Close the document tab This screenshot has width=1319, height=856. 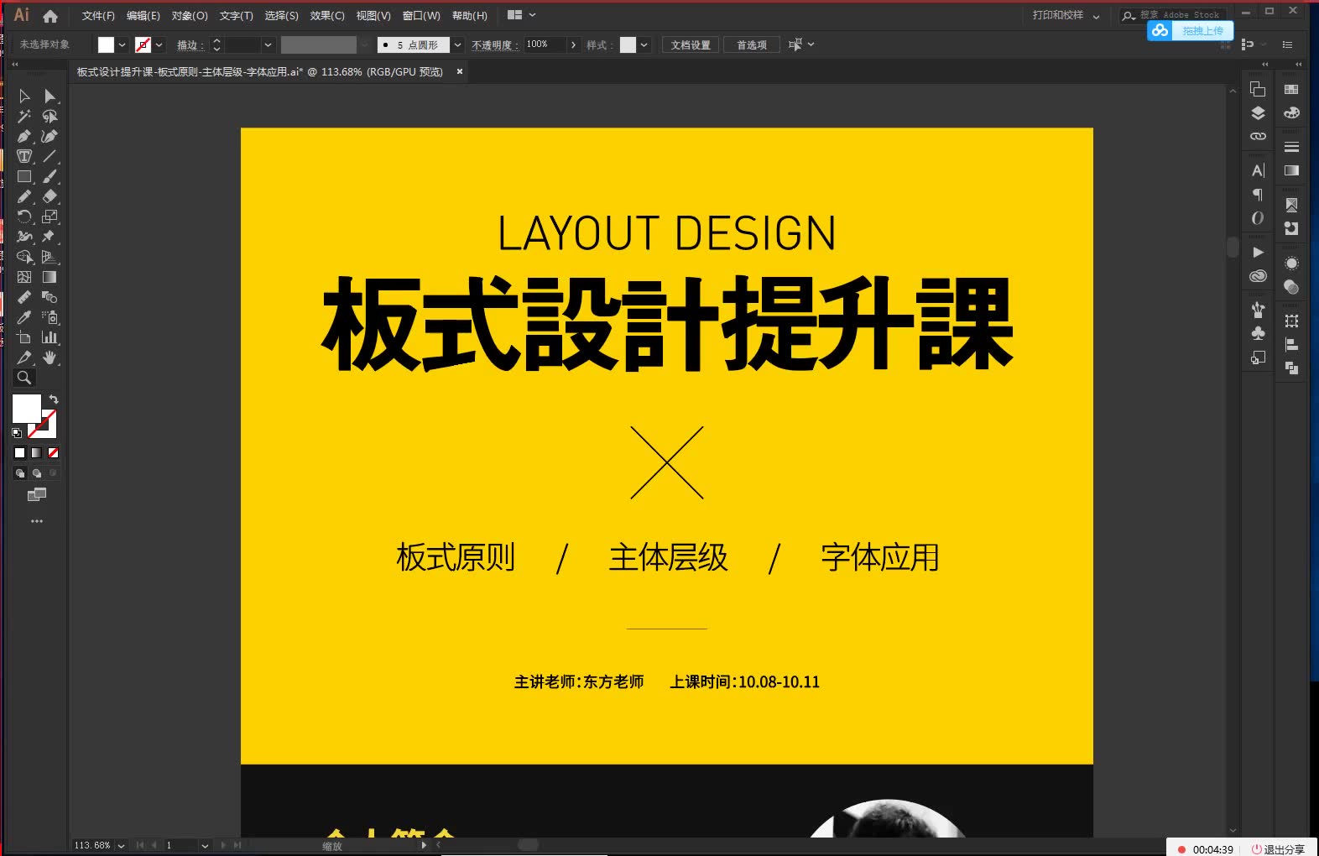pos(460,72)
